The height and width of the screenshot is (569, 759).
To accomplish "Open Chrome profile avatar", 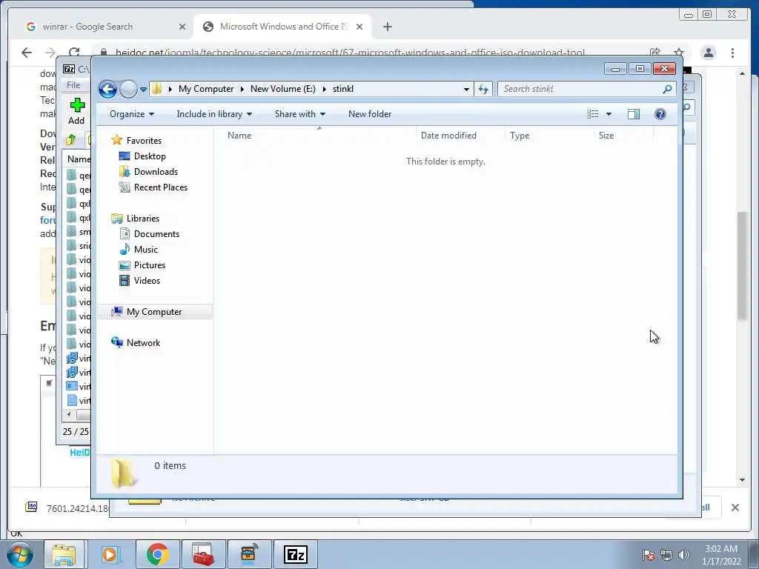I will 708,53.
